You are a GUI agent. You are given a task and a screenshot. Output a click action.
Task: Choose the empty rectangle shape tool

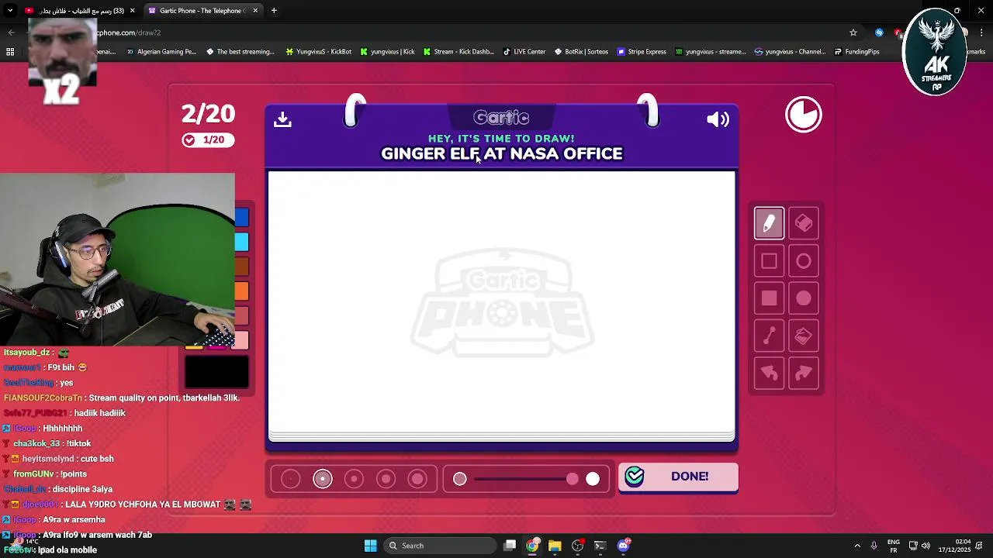(x=769, y=261)
